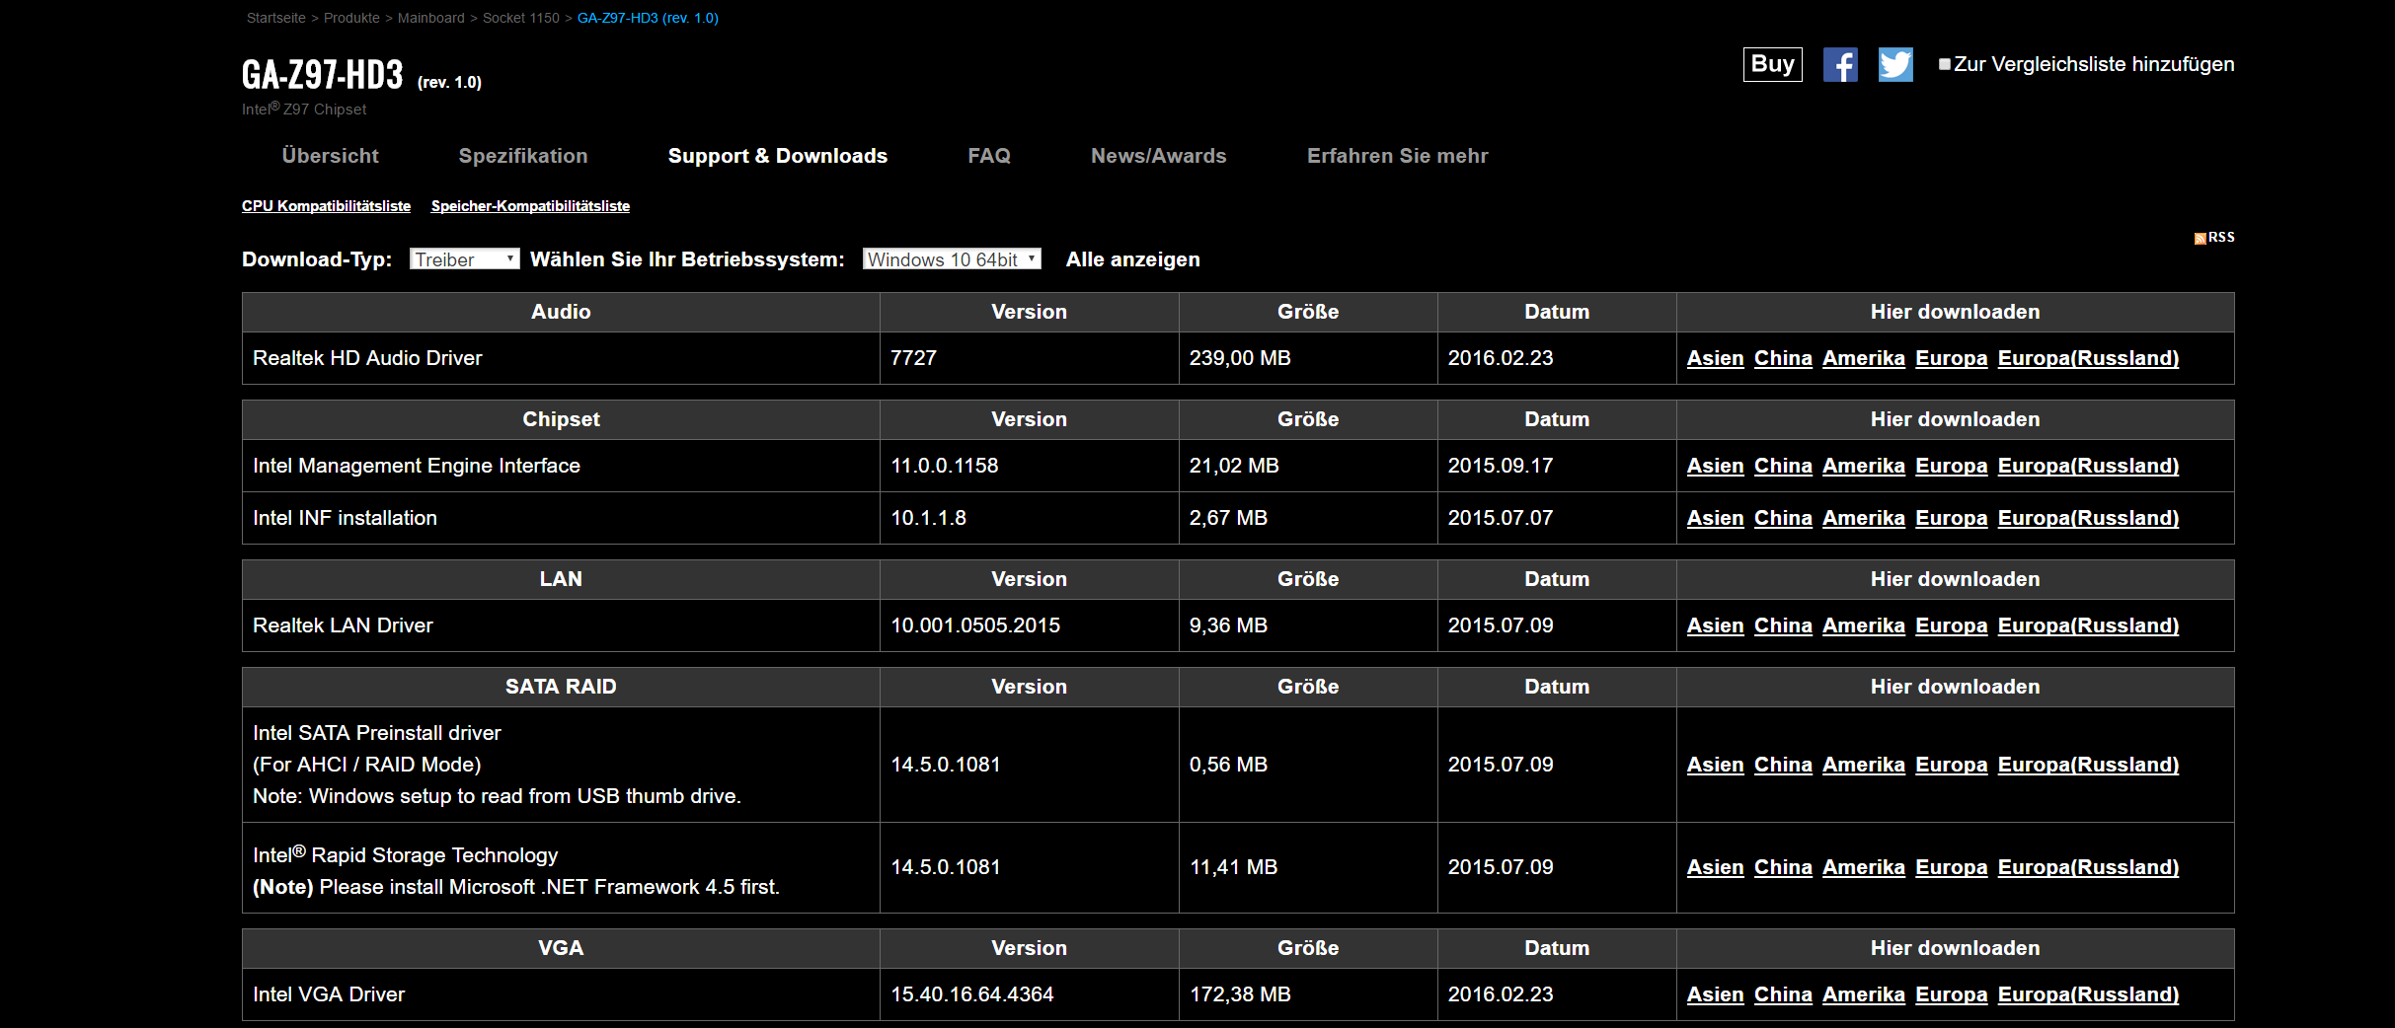Open the Windows 10 64bit OS dropdown

[952, 259]
